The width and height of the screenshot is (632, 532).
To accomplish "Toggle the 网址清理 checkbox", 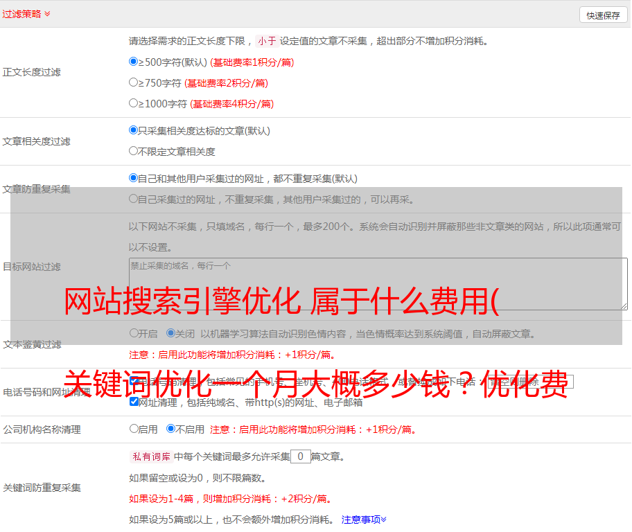I will point(134,402).
